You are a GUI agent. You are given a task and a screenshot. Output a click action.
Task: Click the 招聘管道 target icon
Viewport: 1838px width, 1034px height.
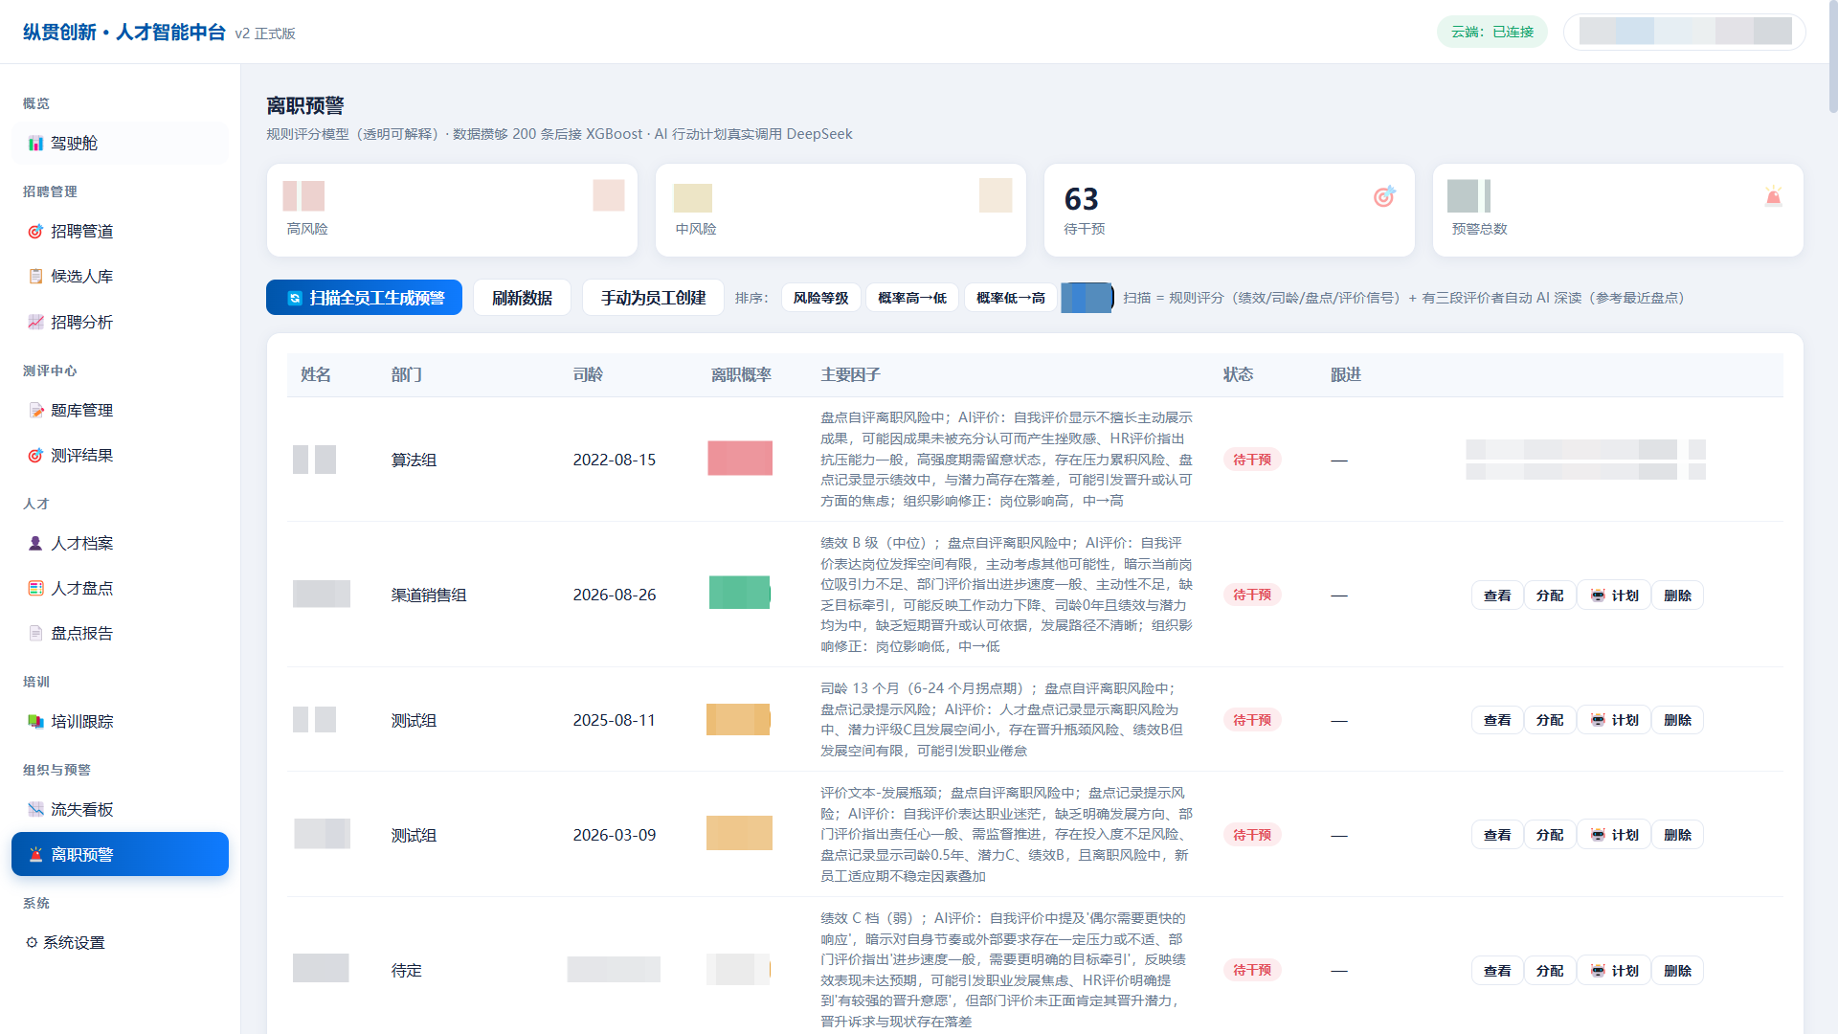[x=35, y=232]
